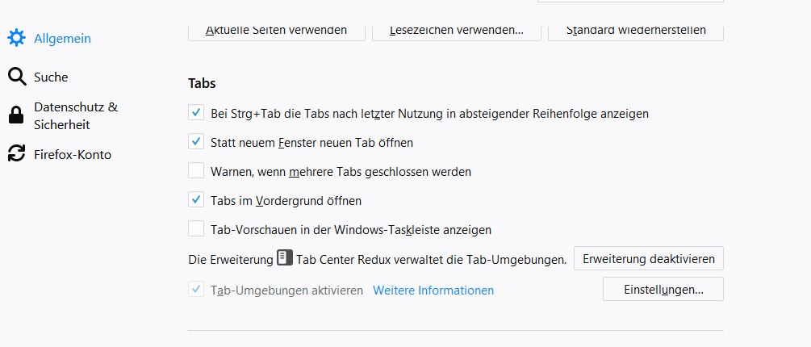Click the Datenschutz padlock icon
811x347 pixels.
pyautogui.click(x=16, y=115)
